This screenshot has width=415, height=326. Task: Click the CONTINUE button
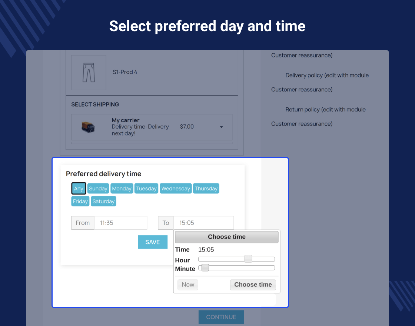[x=221, y=317]
